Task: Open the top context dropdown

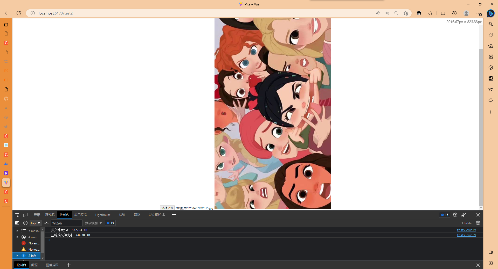Action: click(36, 223)
